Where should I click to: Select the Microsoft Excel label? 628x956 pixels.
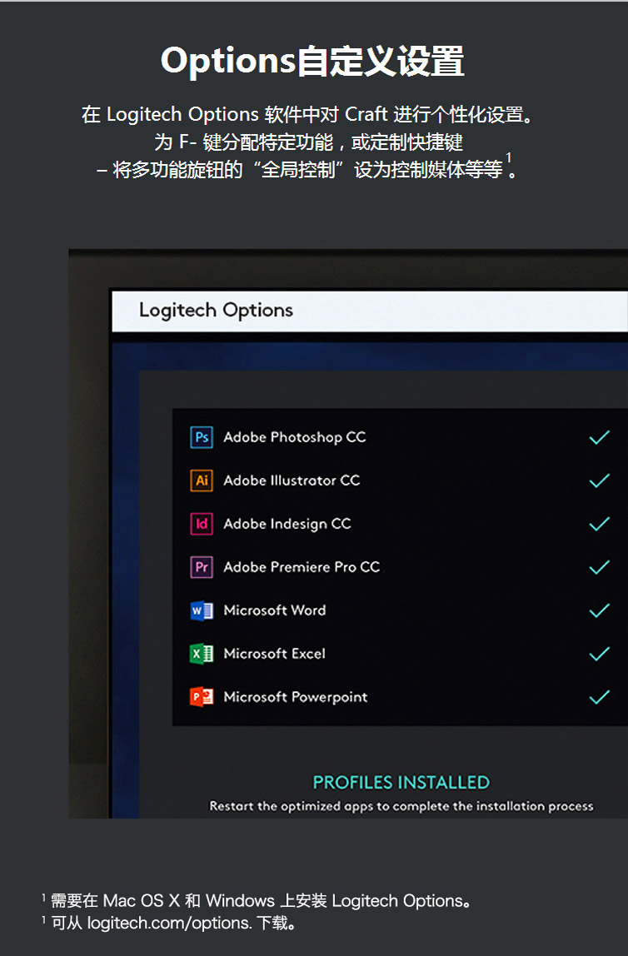274,654
